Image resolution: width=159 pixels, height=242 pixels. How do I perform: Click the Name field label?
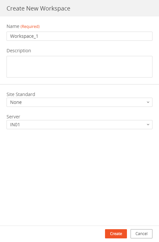point(13,26)
